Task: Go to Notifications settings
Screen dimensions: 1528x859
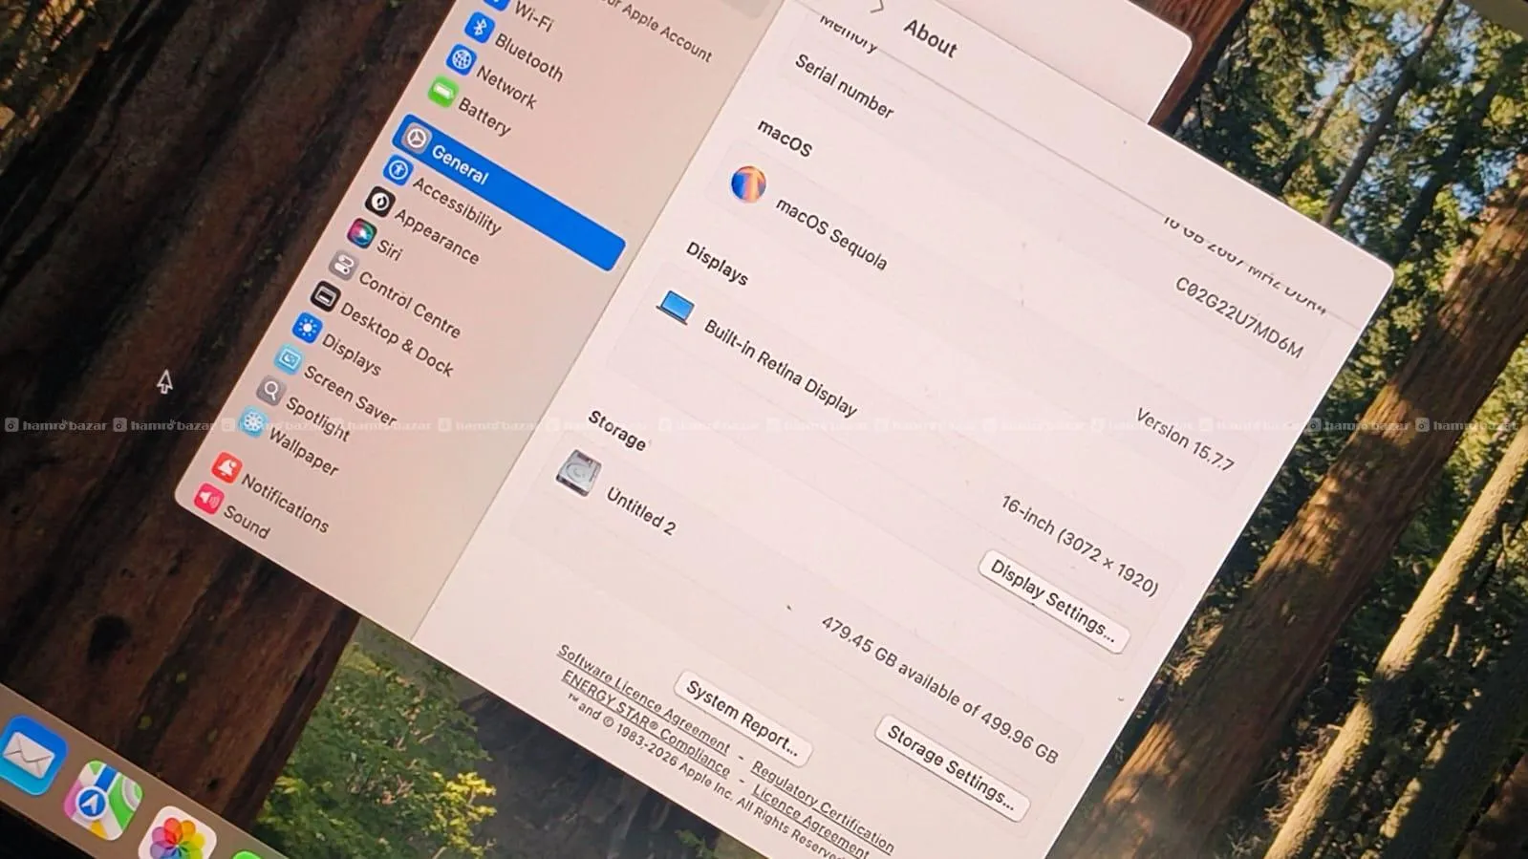Action: [285, 503]
